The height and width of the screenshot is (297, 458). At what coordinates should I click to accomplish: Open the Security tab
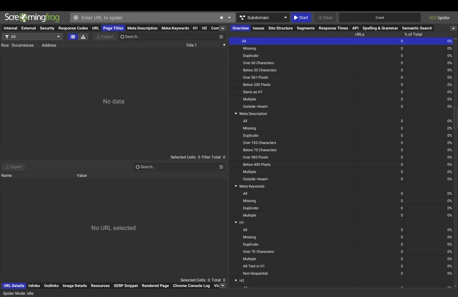pyautogui.click(x=47, y=28)
